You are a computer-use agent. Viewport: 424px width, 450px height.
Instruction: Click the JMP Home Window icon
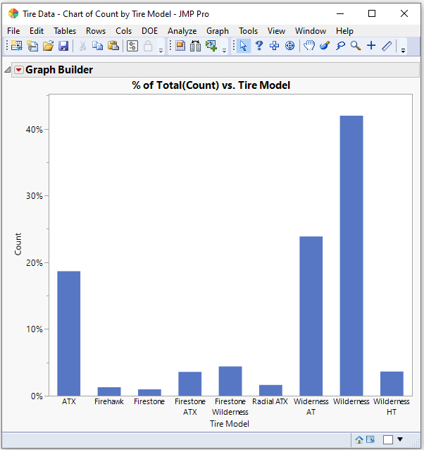pyautogui.click(x=359, y=439)
